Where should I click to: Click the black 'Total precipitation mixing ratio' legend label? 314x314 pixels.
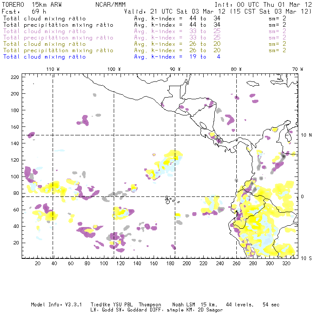58,25
